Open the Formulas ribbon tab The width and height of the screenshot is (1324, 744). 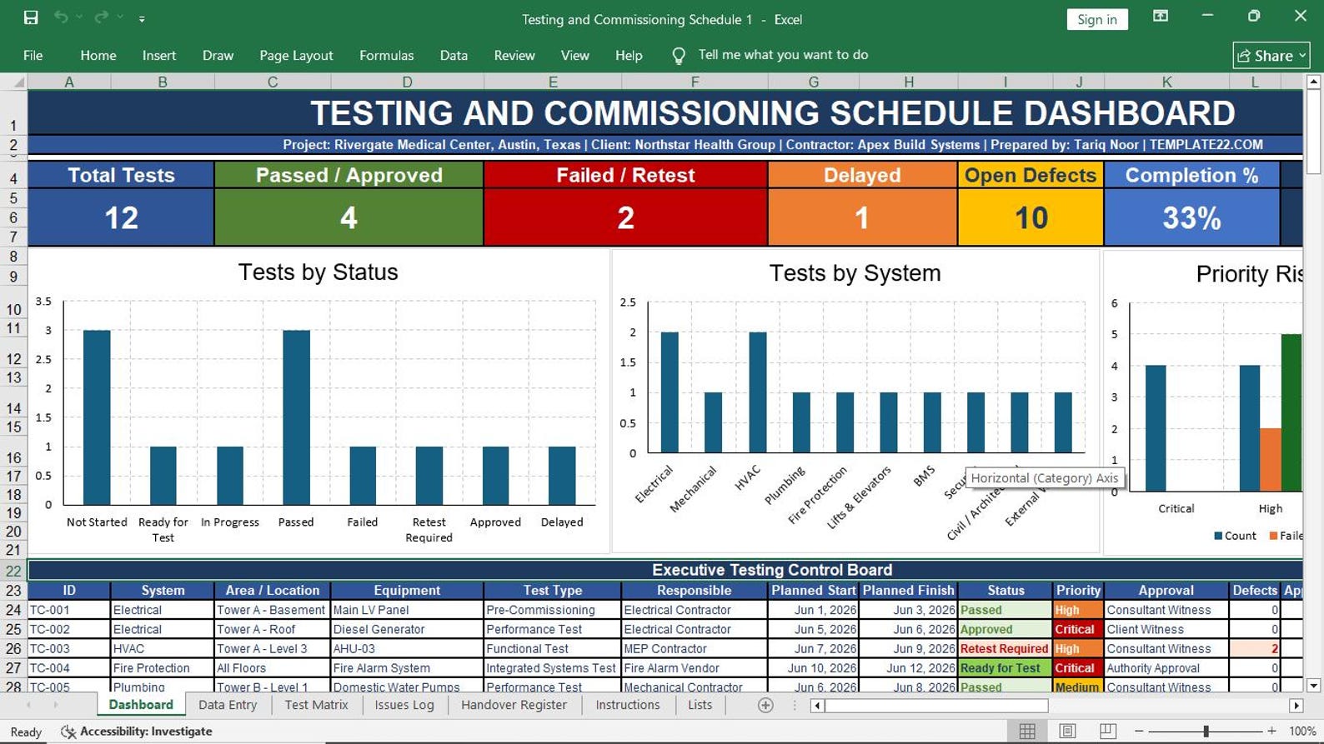tap(386, 55)
